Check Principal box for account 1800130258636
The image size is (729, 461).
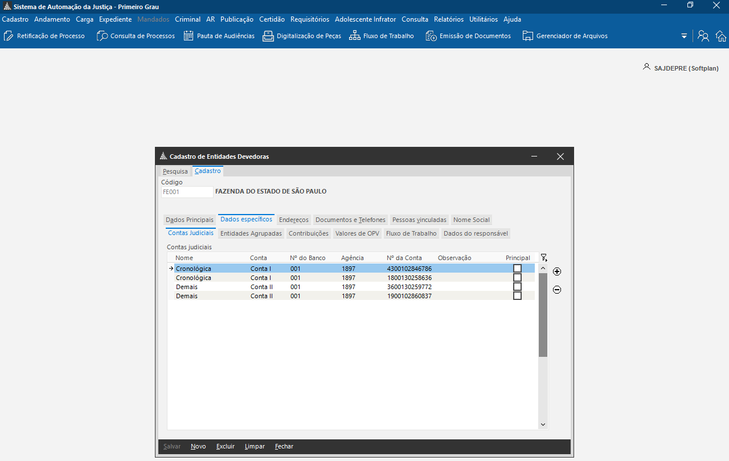pyautogui.click(x=517, y=278)
